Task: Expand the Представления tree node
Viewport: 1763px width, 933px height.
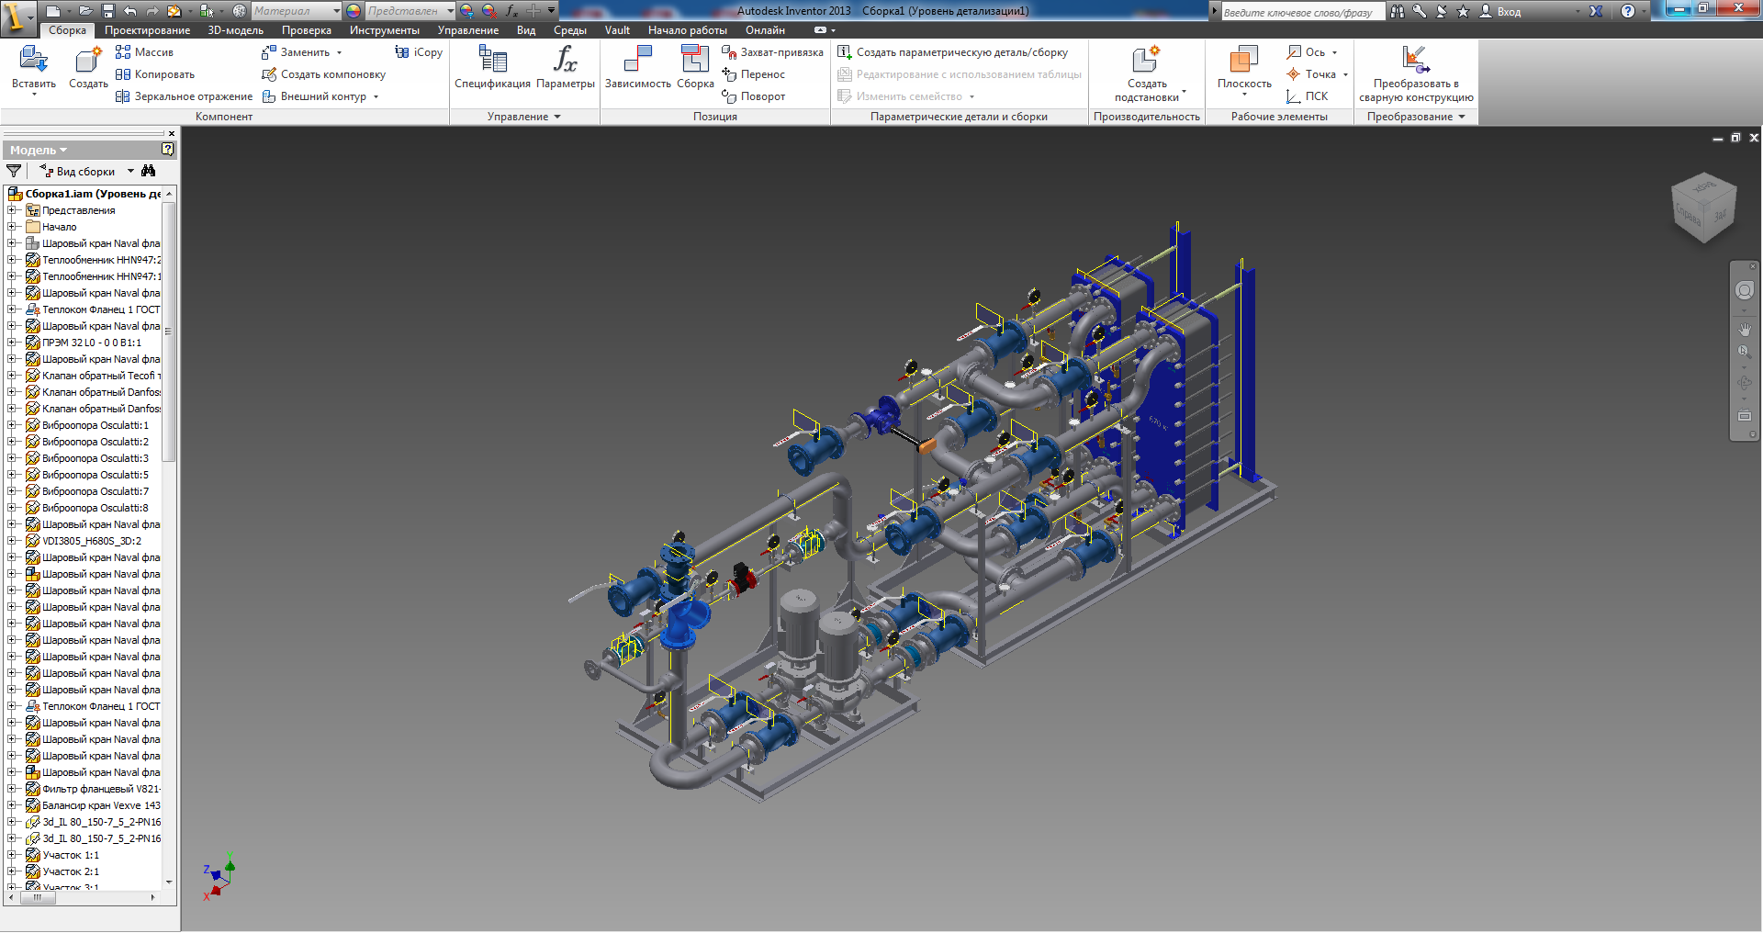Action: tap(12, 210)
